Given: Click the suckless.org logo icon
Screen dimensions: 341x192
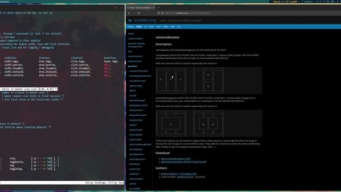Looking at the screenshot, I should [130, 20].
